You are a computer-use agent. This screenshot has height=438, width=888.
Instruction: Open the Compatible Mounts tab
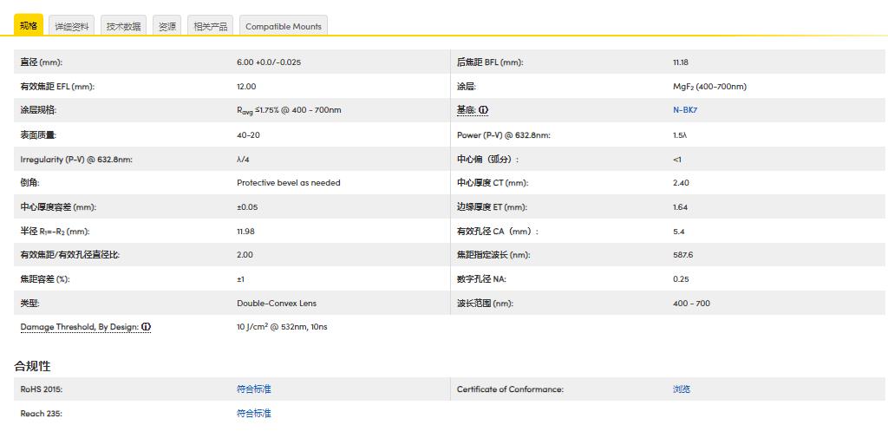284,26
